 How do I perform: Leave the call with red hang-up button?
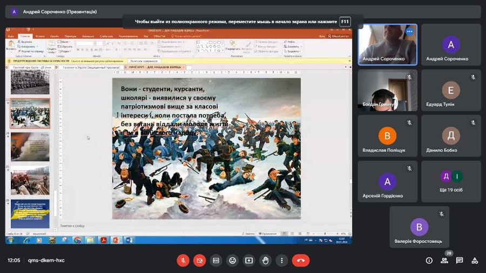[x=301, y=260]
